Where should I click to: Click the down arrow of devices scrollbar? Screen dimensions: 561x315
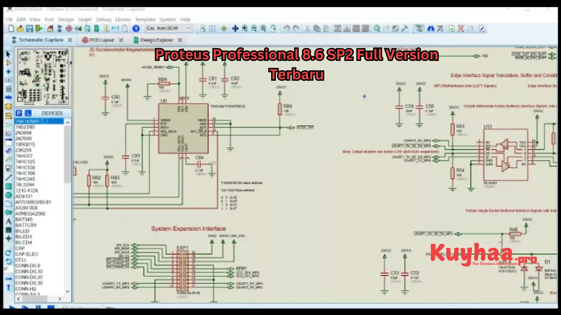point(68,291)
